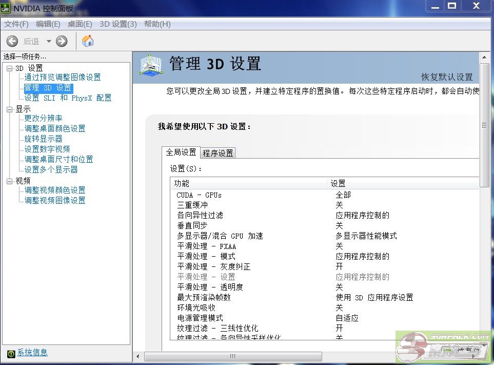The height and width of the screenshot is (365, 494).
Task: Open 调整桌面颜色设置 task
Action: 55,129
